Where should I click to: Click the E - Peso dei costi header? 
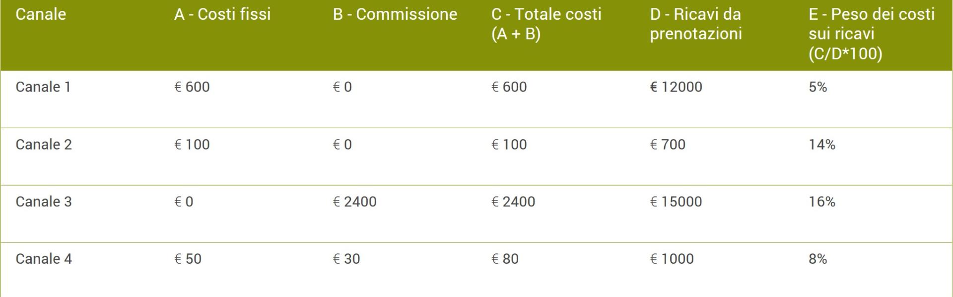[x=871, y=34]
